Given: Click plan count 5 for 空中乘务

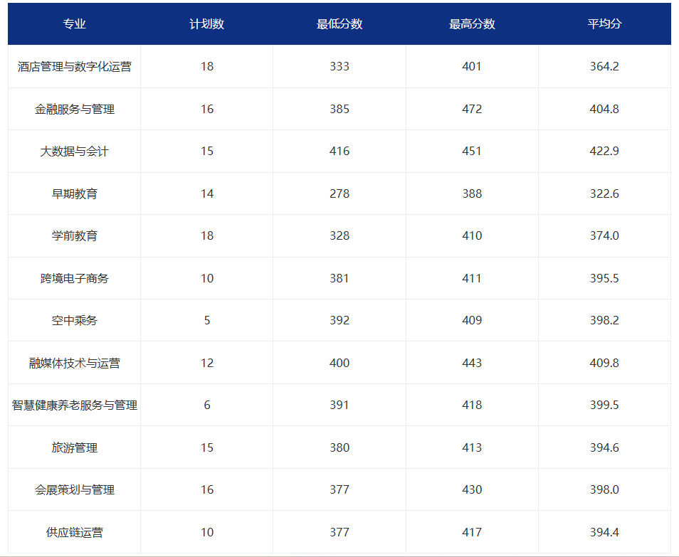Looking at the screenshot, I should 206,320.
